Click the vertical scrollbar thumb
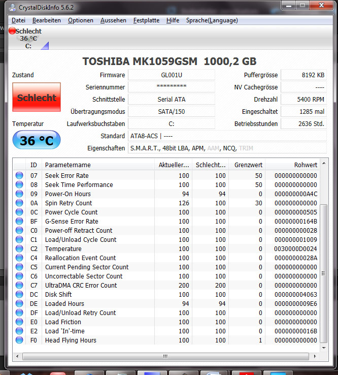Image resolution: width=338 pixels, height=375 pixels. (324, 273)
